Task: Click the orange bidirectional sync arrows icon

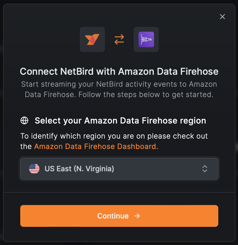Action: [119, 39]
